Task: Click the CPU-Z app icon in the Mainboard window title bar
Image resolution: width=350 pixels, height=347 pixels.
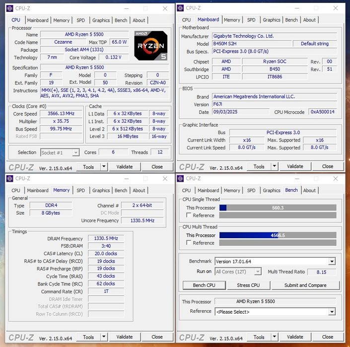Action: click(180, 8)
